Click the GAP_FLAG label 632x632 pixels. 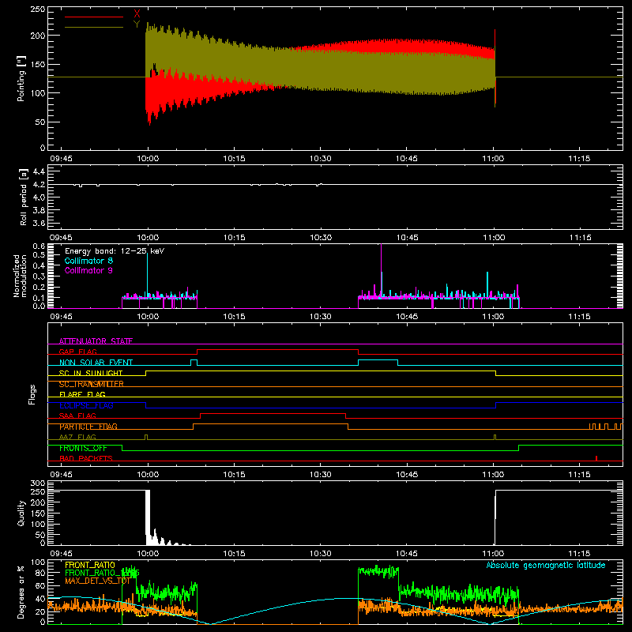(x=77, y=352)
